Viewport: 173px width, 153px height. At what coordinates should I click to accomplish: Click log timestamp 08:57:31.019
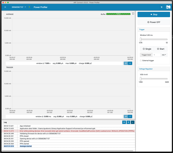9,146
